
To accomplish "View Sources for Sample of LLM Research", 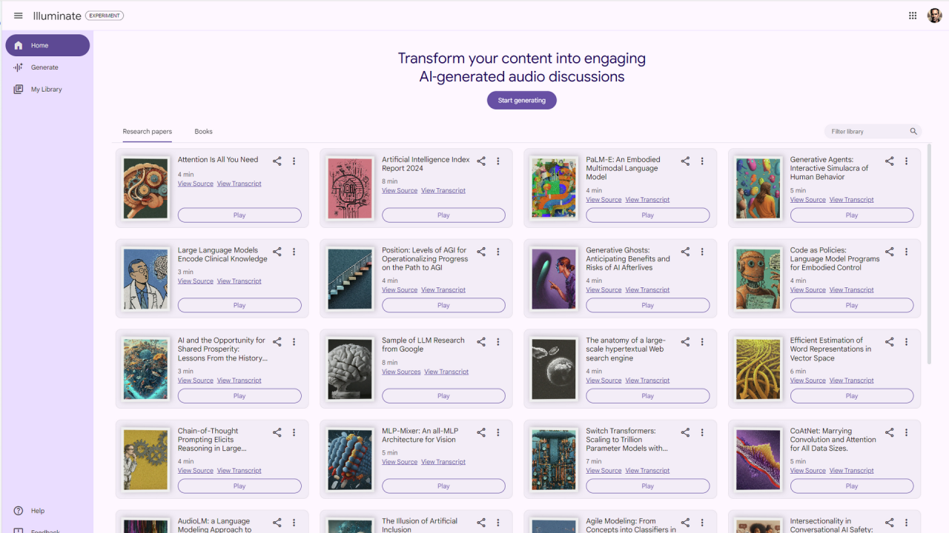I will [x=401, y=372].
